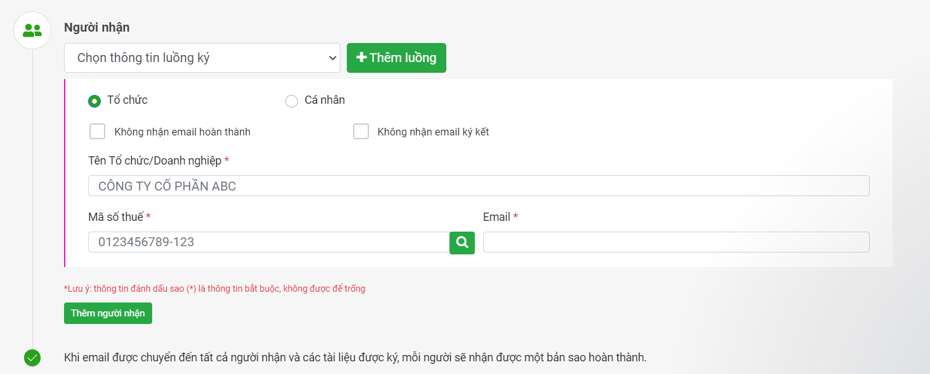Click the plus icon beside Thêm luồng

coord(361,58)
